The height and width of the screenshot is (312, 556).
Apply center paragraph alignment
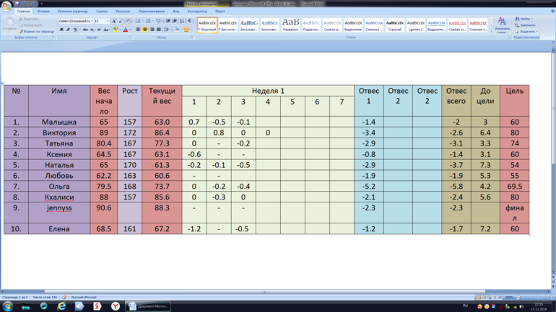pos(145,30)
